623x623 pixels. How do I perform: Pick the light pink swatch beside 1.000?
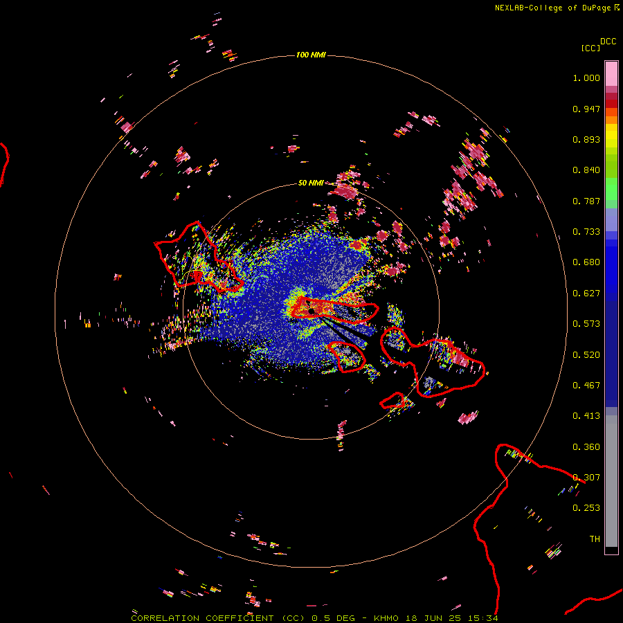pos(611,74)
